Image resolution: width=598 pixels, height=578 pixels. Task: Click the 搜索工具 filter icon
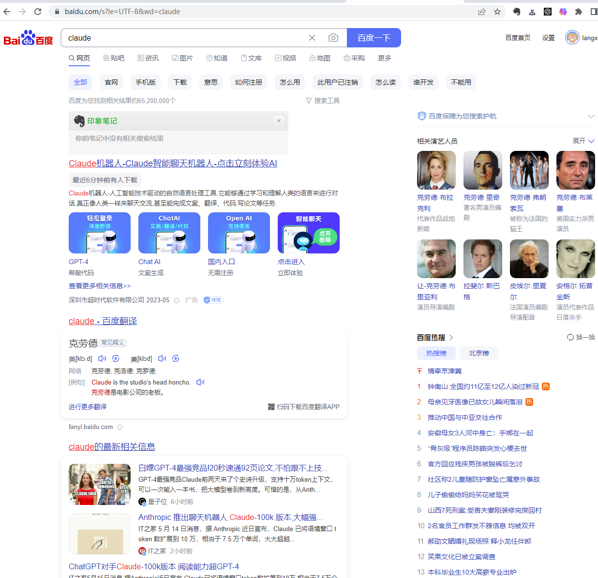[309, 101]
